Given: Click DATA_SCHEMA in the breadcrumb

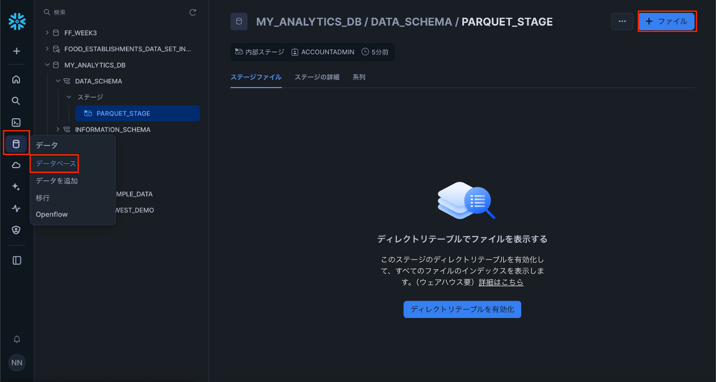Looking at the screenshot, I should coord(411,22).
